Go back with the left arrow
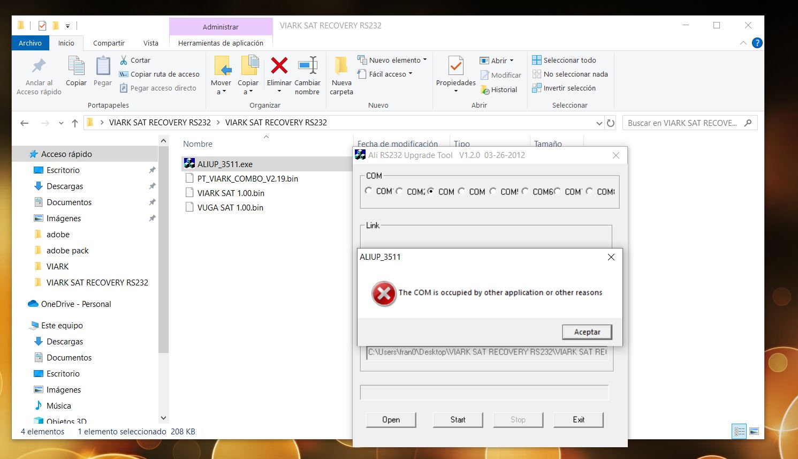The height and width of the screenshot is (459, 798). [x=24, y=123]
